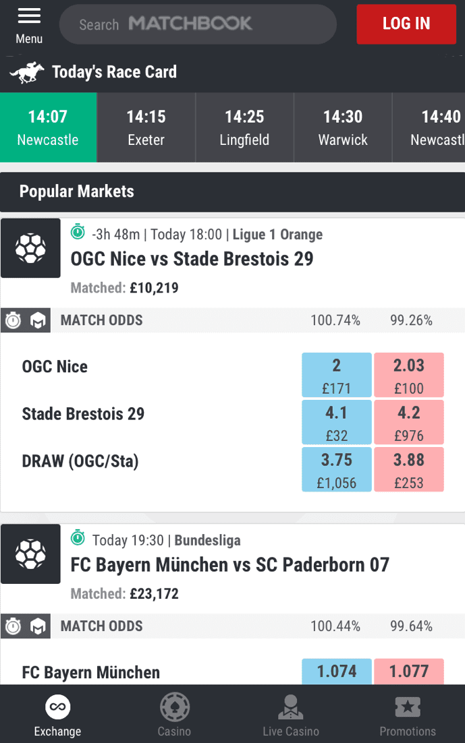This screenshot has height=743, width=465.
Task: Click the Matchbook M icon next to the stopwatch
Action: coord(38,320)
